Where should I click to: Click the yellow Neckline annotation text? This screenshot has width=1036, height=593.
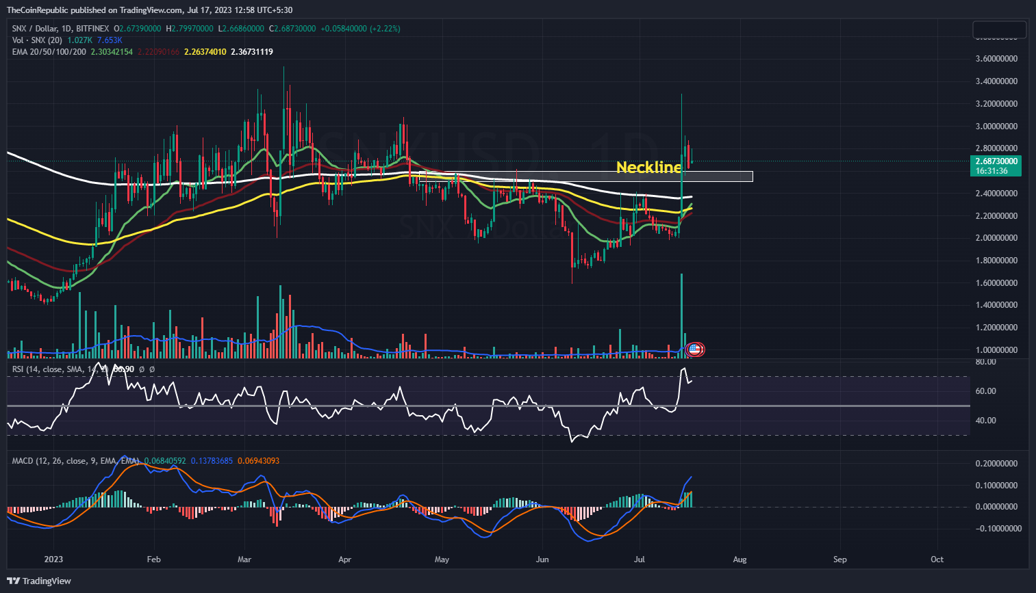click(x=649, y=167)
